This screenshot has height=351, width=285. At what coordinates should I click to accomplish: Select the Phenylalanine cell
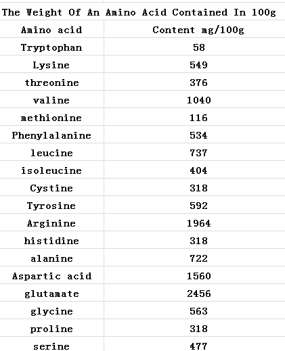[51, 135]
